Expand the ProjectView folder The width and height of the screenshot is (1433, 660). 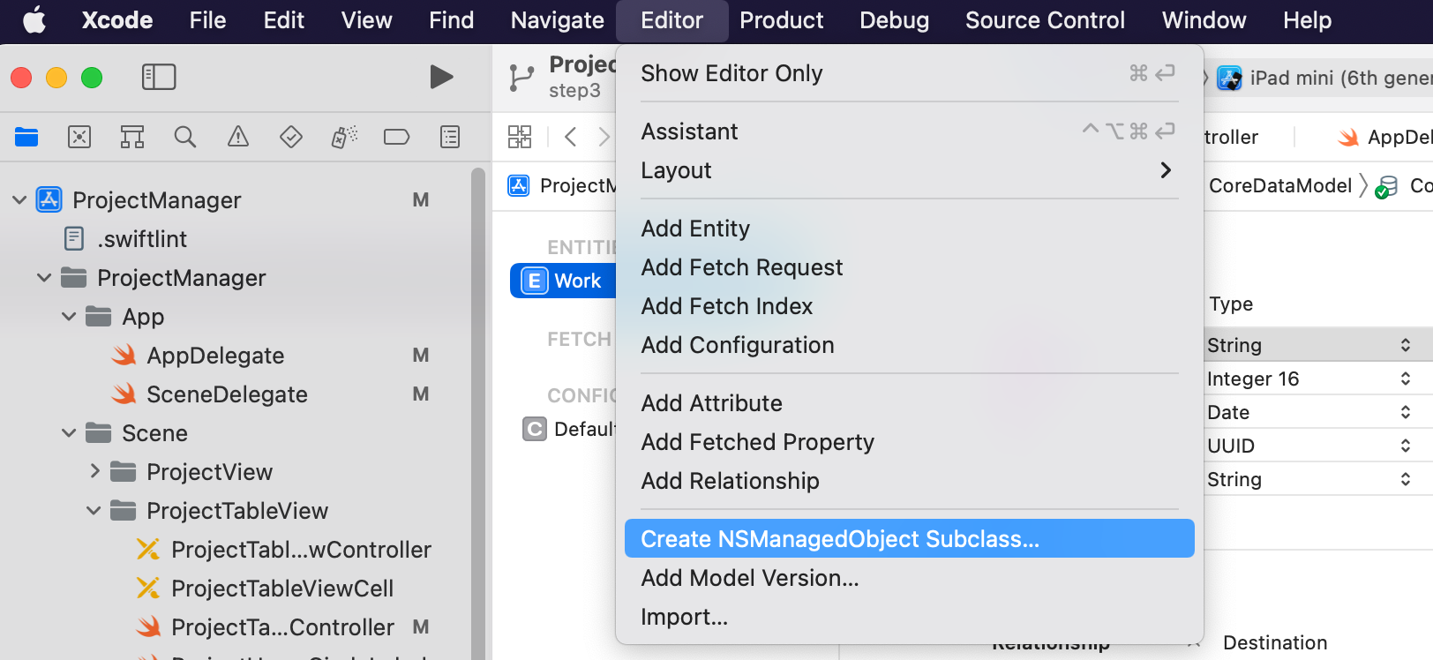pyautogui.click(x=94, y=472)
